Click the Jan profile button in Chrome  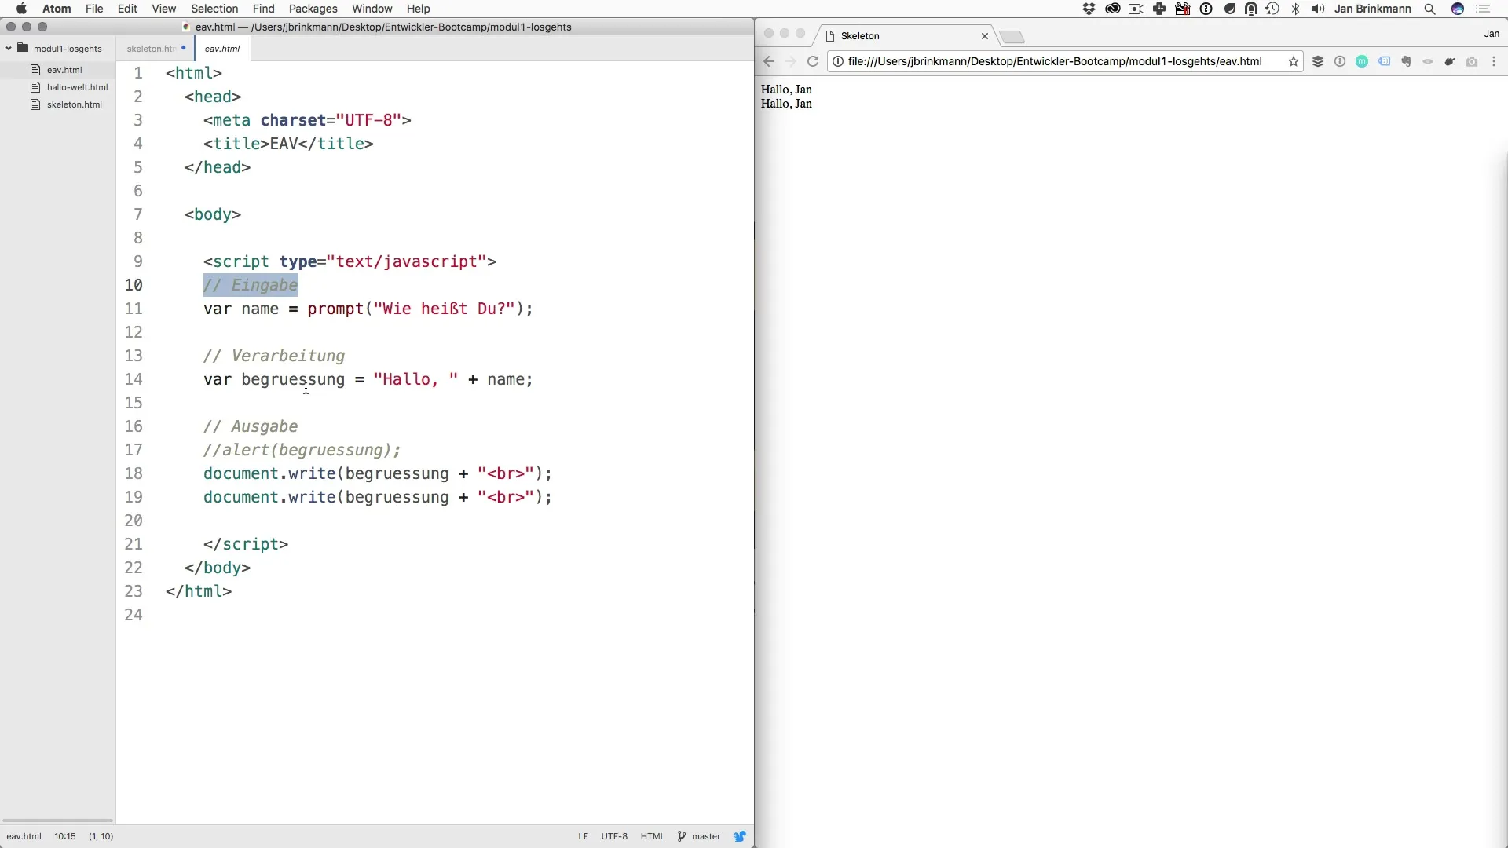click(1492, 34)
